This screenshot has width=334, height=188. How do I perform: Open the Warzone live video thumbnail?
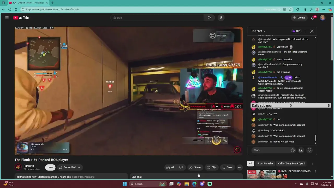(x=261, y=174)
